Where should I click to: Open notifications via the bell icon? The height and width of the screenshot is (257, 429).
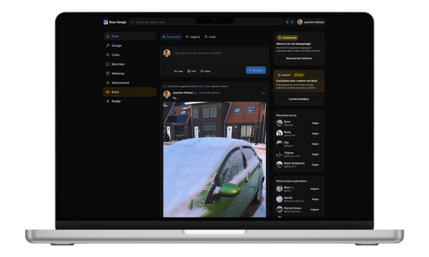click(x=287, y=21)
